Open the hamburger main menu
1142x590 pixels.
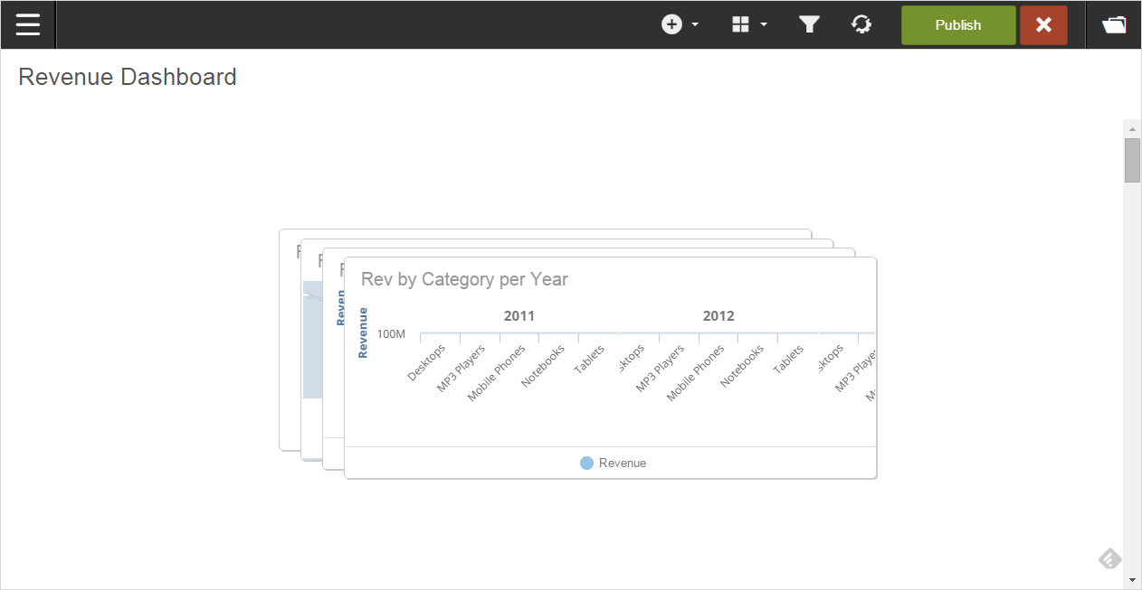click(x=28, y=24)
